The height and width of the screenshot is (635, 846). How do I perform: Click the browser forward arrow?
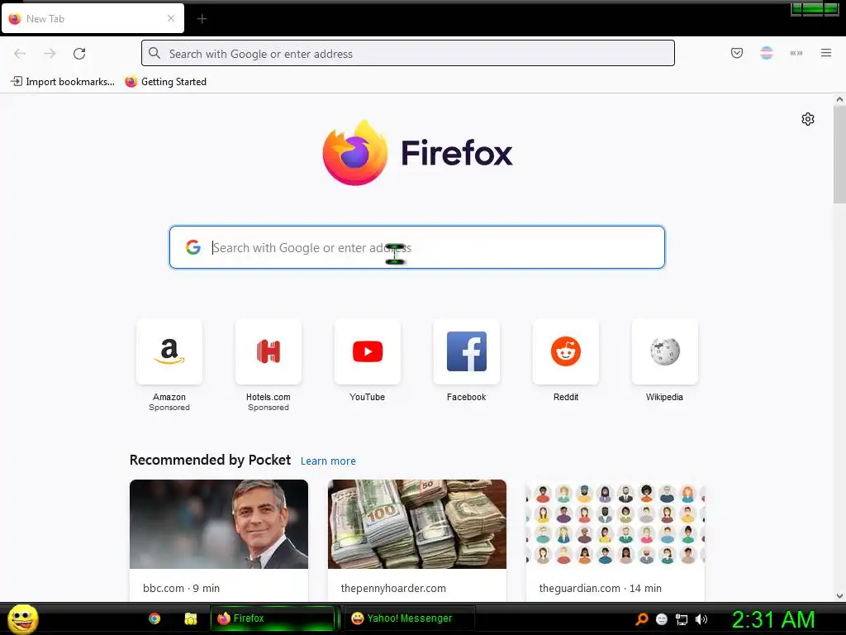[50, 54]
